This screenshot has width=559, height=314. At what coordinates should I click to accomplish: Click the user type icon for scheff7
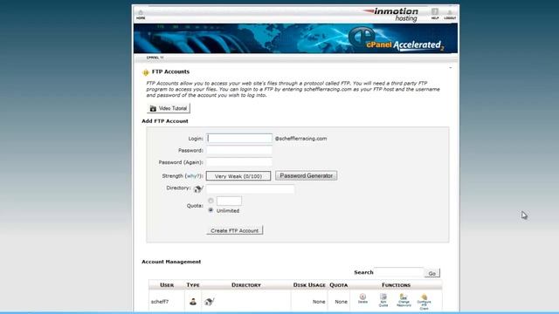(x=193, y=302)
